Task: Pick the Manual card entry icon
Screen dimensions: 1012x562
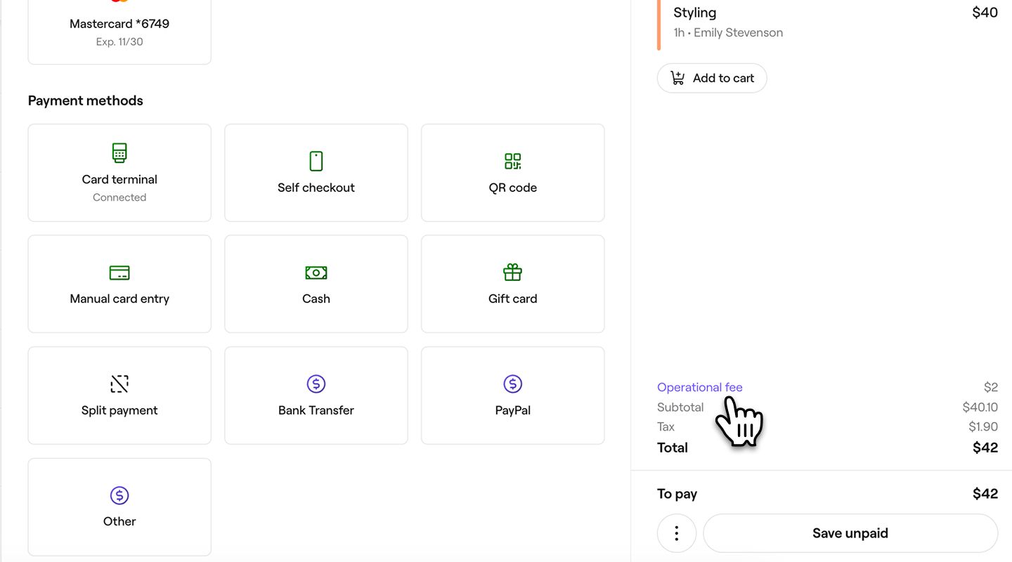Action: tap(119, 273)
